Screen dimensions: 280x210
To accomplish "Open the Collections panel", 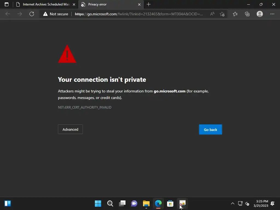I will click(x=247, y=14).
